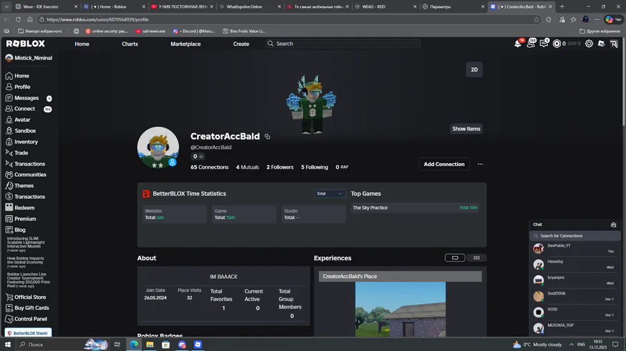Open the 65 Connections link
Viewport: 626px width, 351px height.
(x=209, y=168)
